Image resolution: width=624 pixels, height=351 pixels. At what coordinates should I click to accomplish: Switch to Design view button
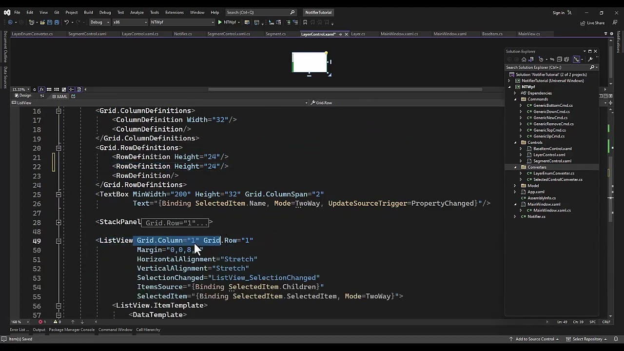[22, 96]
